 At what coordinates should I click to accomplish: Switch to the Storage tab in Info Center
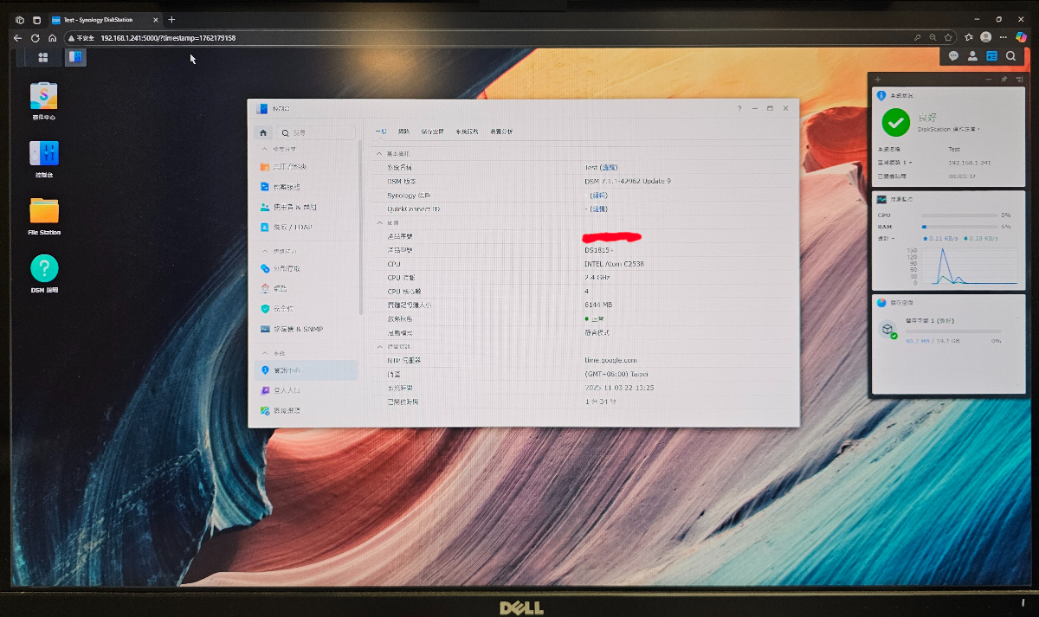click(432, 132)
